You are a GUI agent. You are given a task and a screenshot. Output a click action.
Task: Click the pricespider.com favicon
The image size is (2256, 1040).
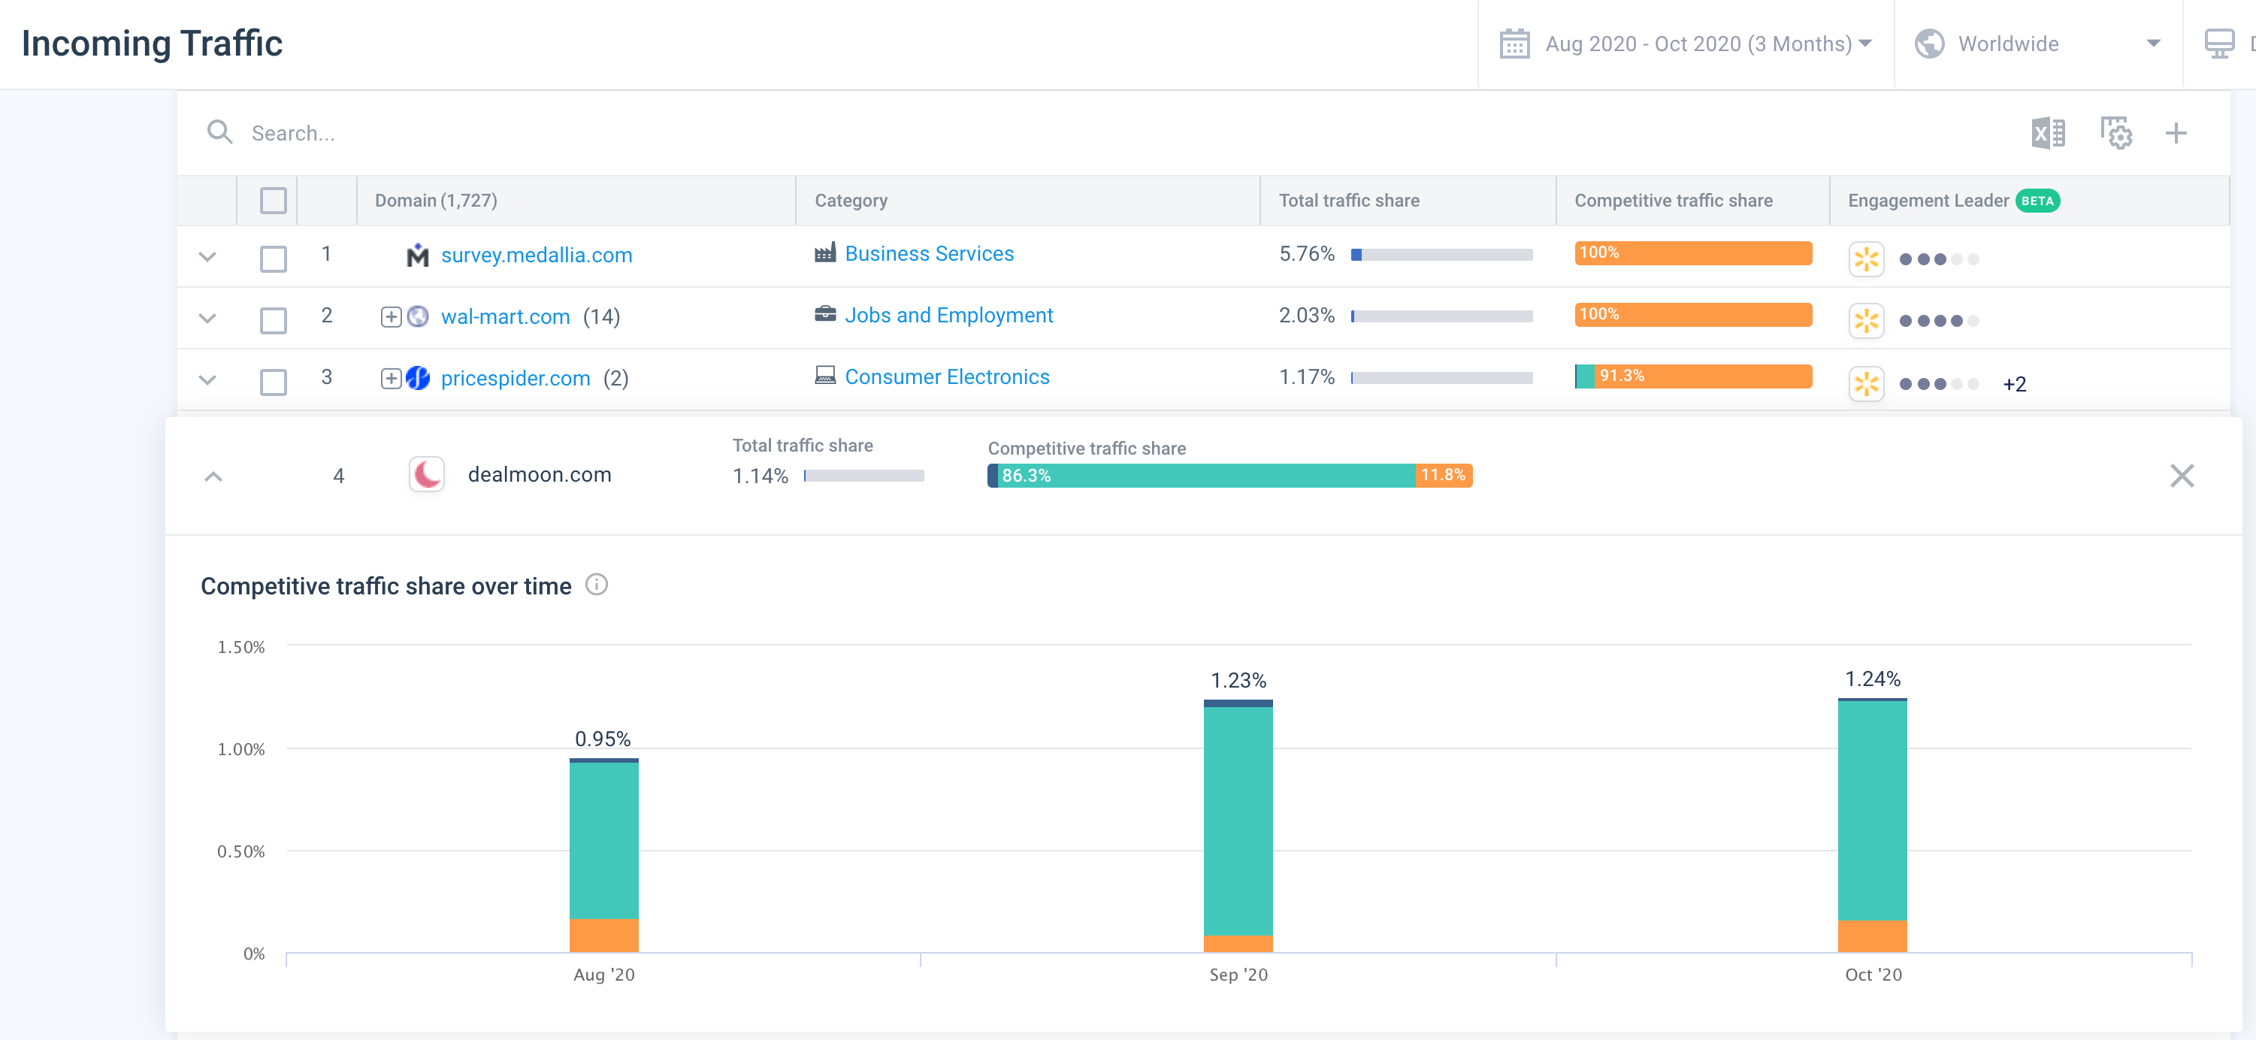pyautogui.click(x=418, y=378)
